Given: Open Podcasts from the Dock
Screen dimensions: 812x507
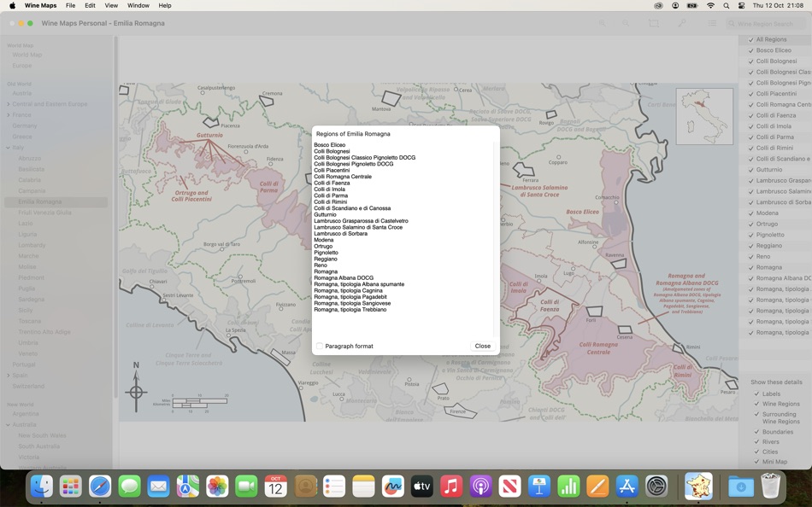Looking at the screenshot, I should [480, 487].
